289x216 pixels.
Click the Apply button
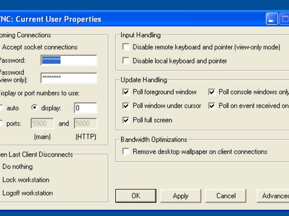click(181, 196)
